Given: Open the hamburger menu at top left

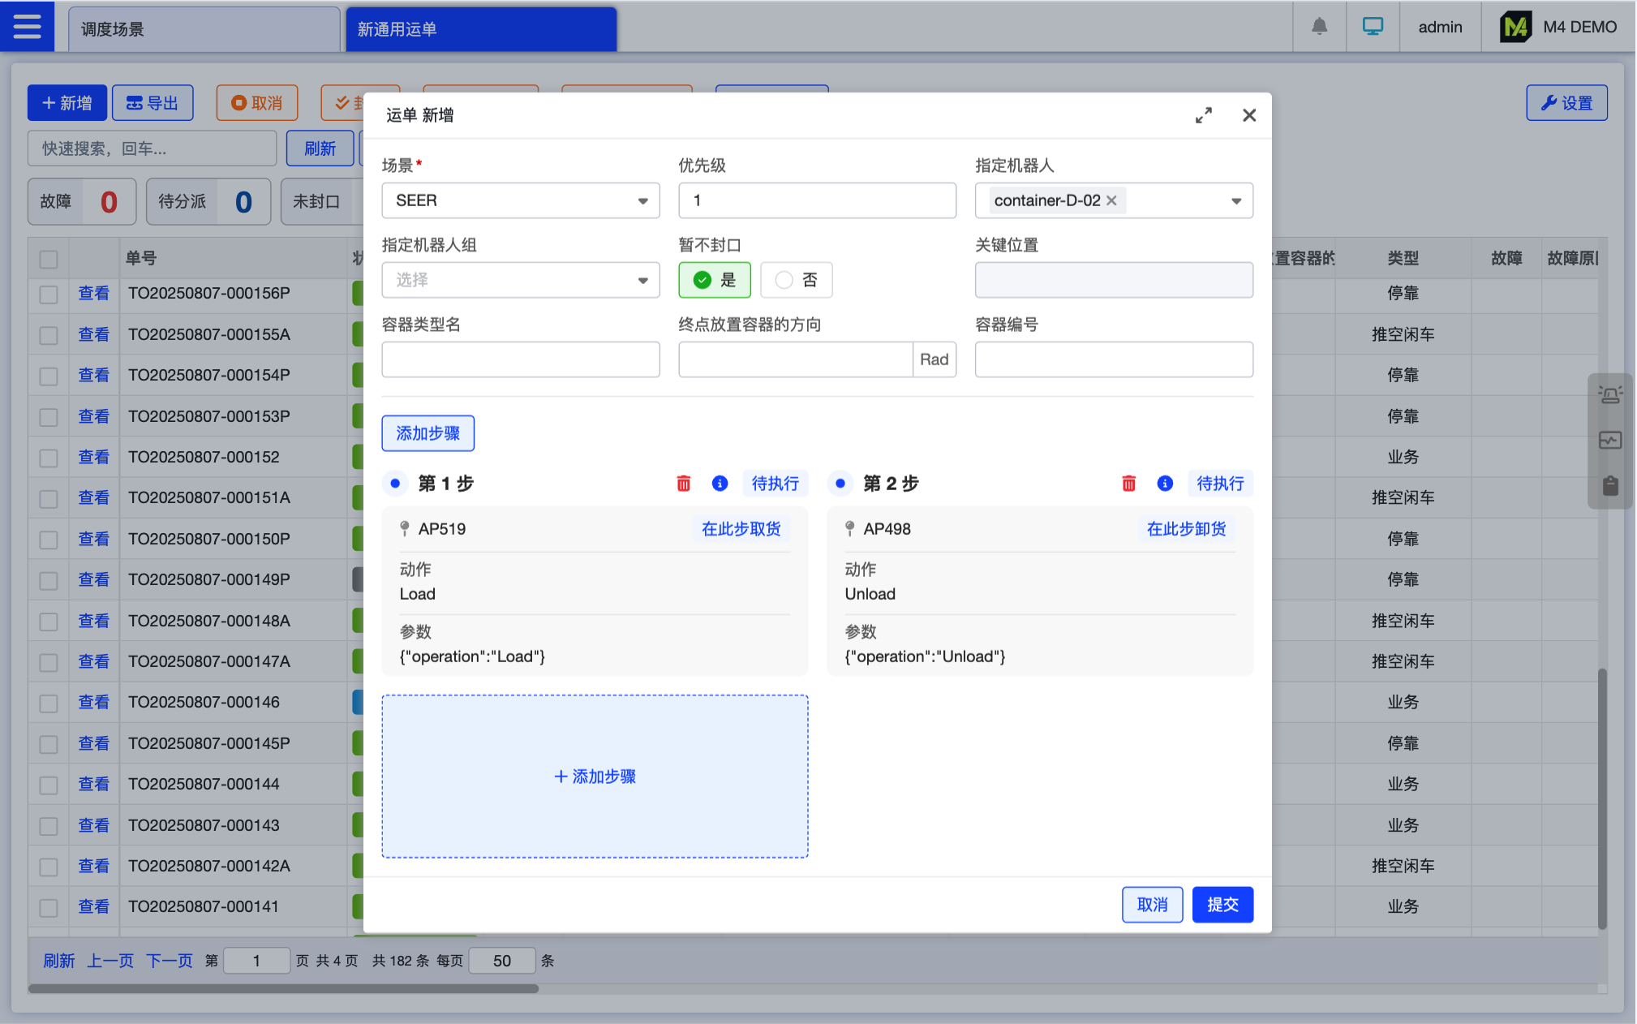Looking at the screenshot, I should click(27, 27).
